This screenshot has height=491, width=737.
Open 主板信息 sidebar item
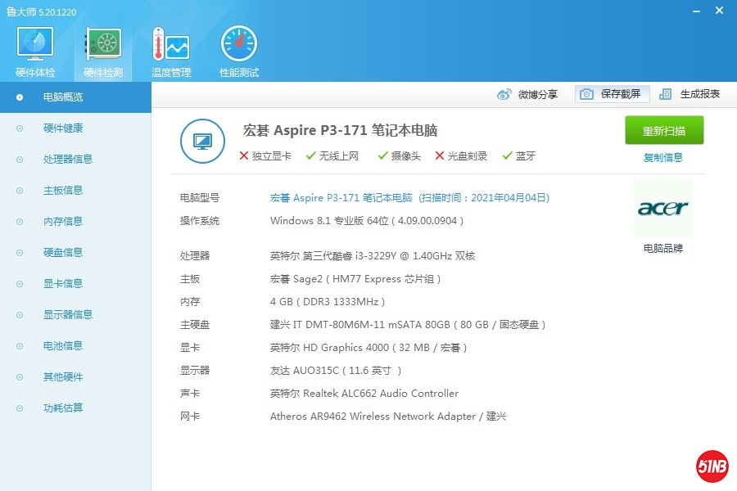(x=63, y=191)
